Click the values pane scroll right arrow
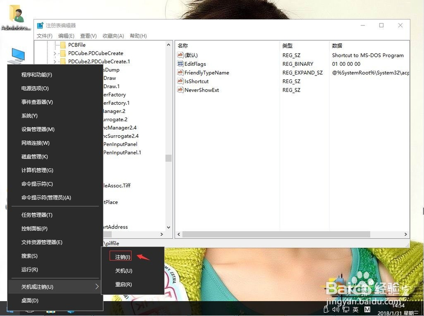The height and width of the screenshot is (316, 424). pyautogui.click(x=406, y=234)
